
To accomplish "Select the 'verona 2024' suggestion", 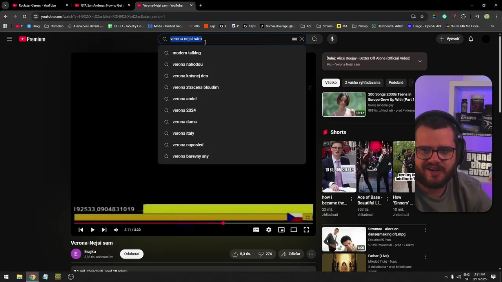I will pos(232,110).
